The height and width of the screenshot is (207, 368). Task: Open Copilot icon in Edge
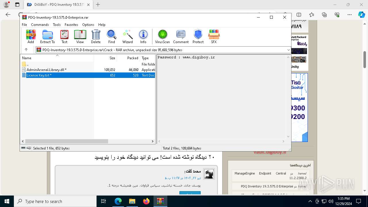click(361, 15)
